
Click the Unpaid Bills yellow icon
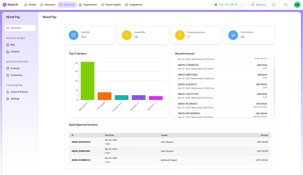coord(127,35)
